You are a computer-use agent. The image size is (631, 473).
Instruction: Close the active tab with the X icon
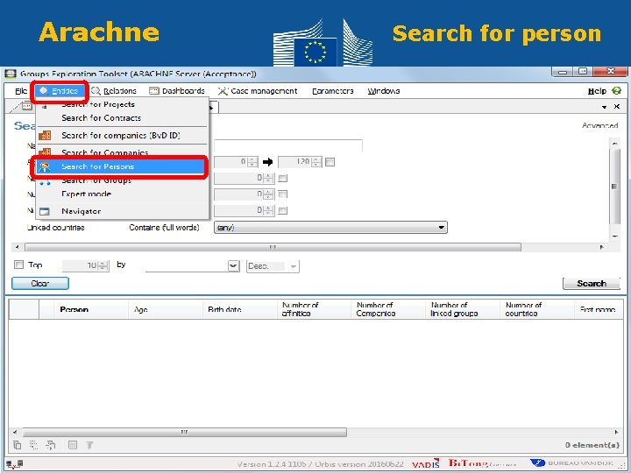(x=617, y=107)
